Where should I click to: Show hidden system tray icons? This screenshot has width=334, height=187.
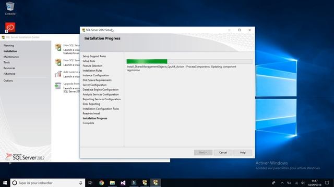pyautogui.click(x=282, y=183)
